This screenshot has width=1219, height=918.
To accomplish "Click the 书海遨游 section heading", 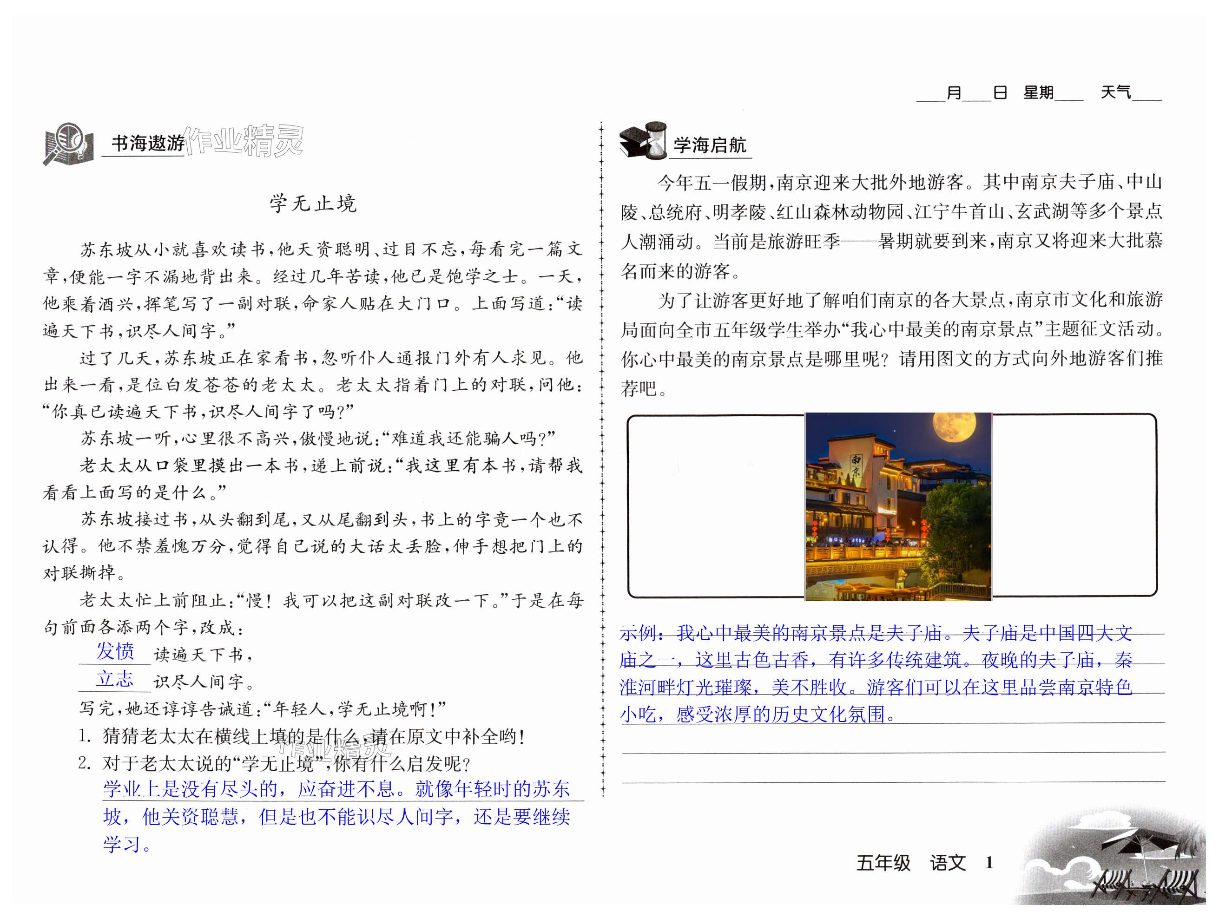I will point(147,143).
